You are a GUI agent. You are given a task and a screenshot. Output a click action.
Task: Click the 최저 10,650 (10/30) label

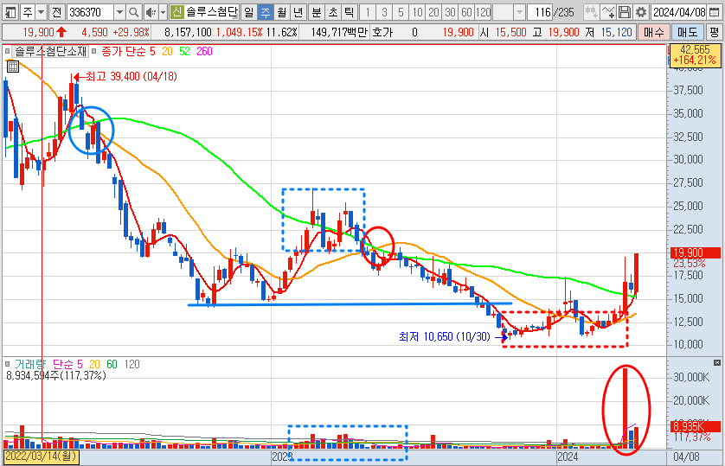pyautogui.click(x=445, y=336)
